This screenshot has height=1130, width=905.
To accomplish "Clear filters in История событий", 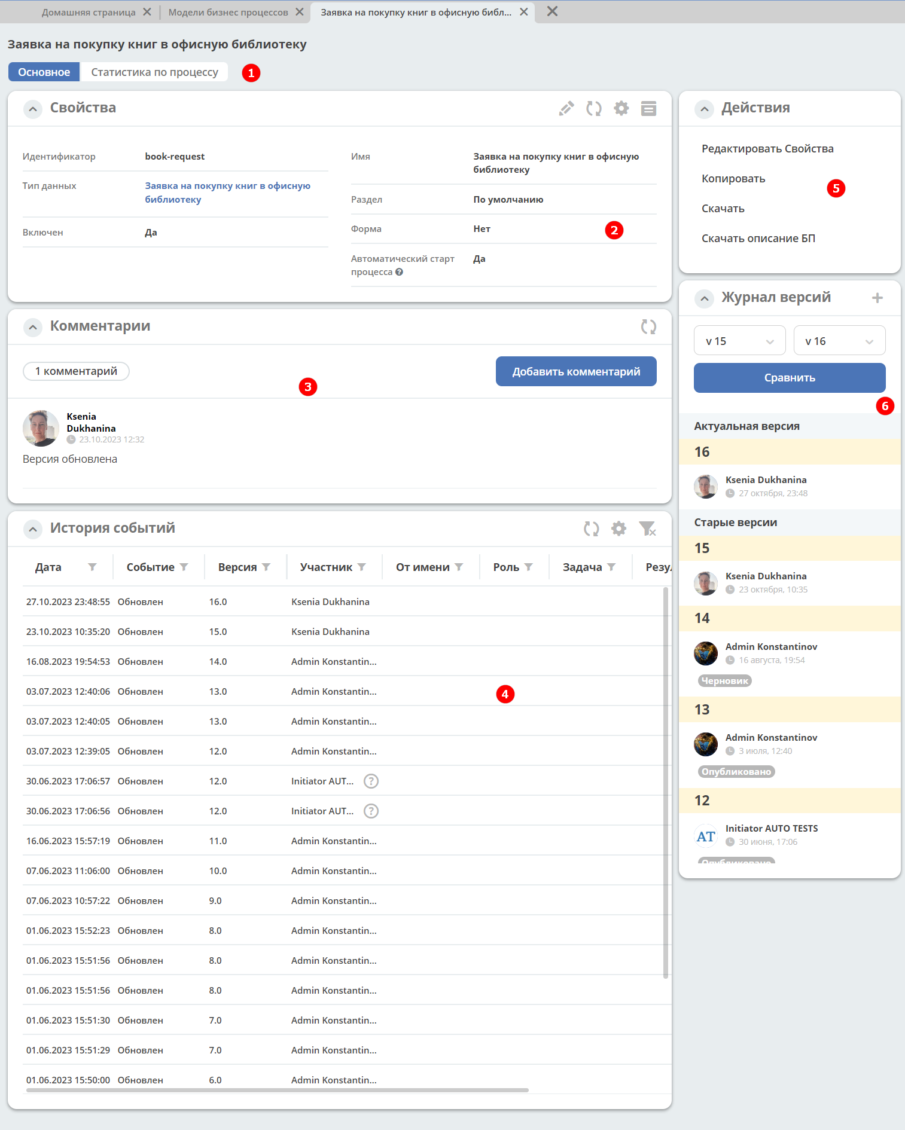I will 647,529.
